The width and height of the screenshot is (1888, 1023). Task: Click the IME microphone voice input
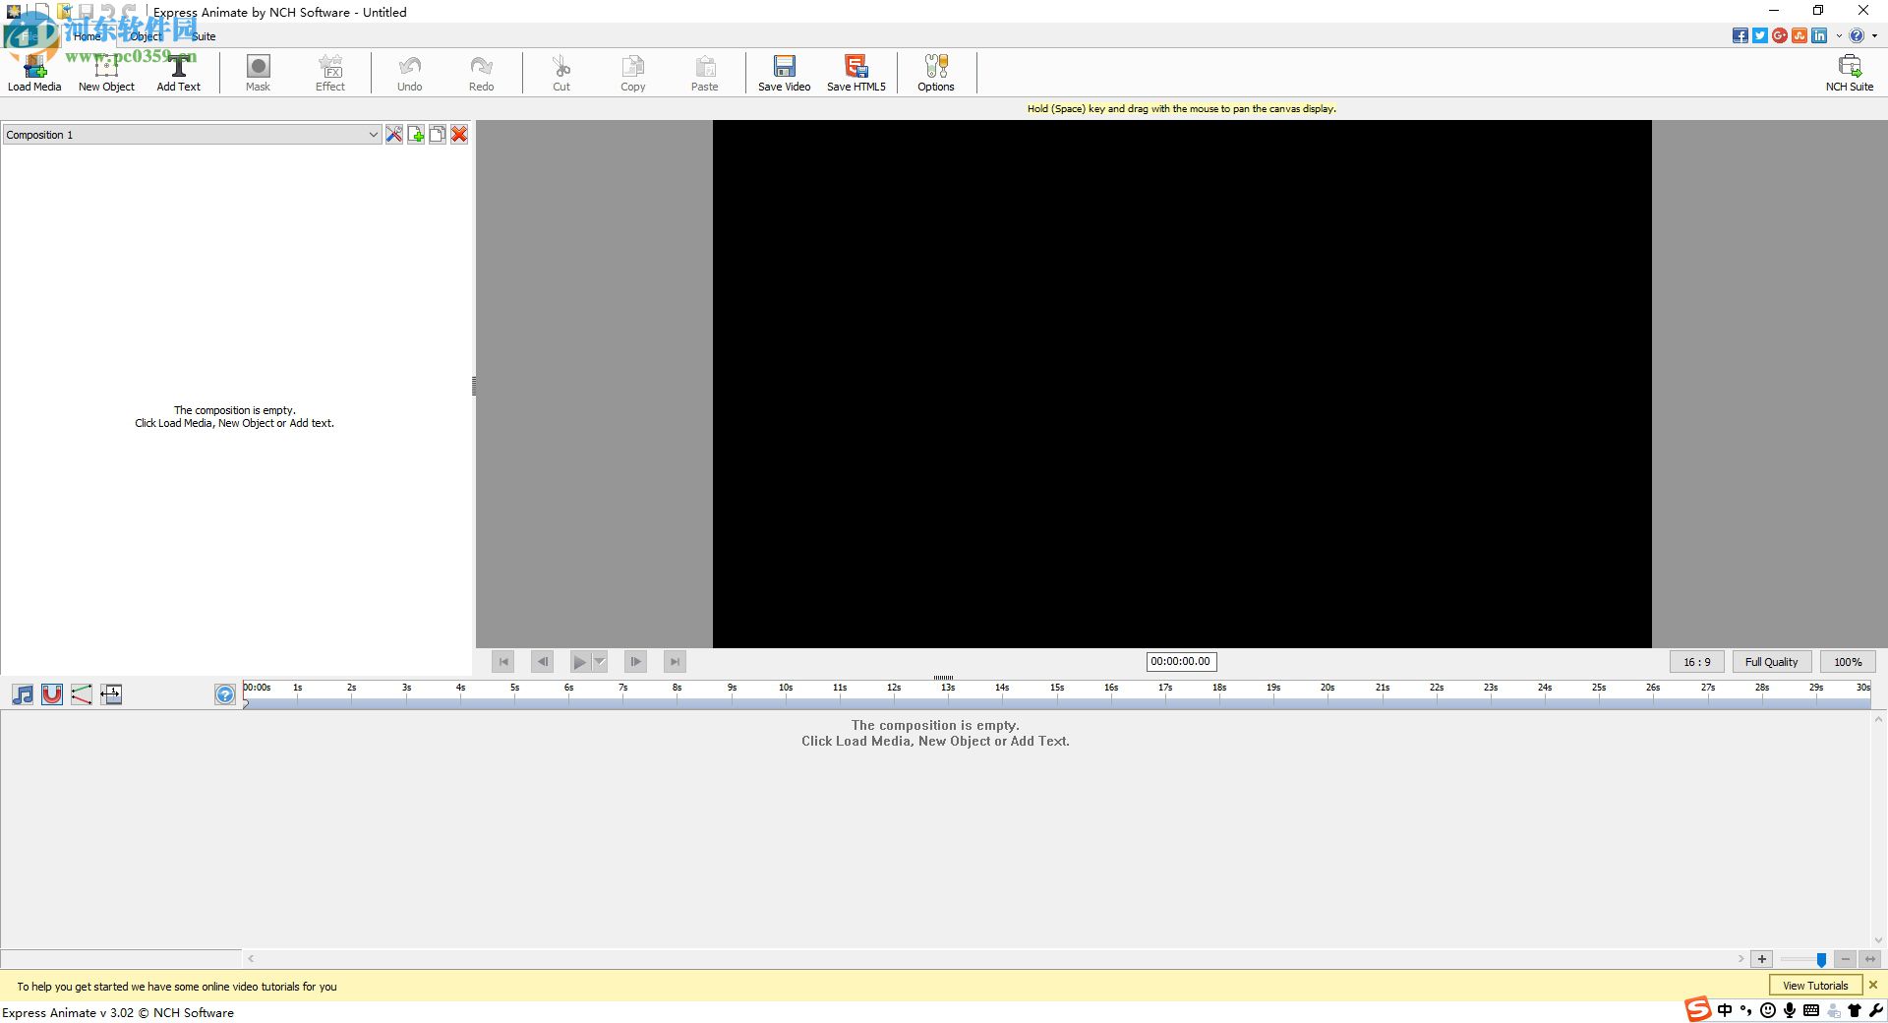pos(1790,1010)
